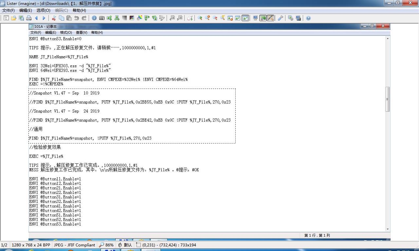Viewport: 419px width, 251px height.
Task: Open the thumbnail browser view icon
Action: pos(6,18)
